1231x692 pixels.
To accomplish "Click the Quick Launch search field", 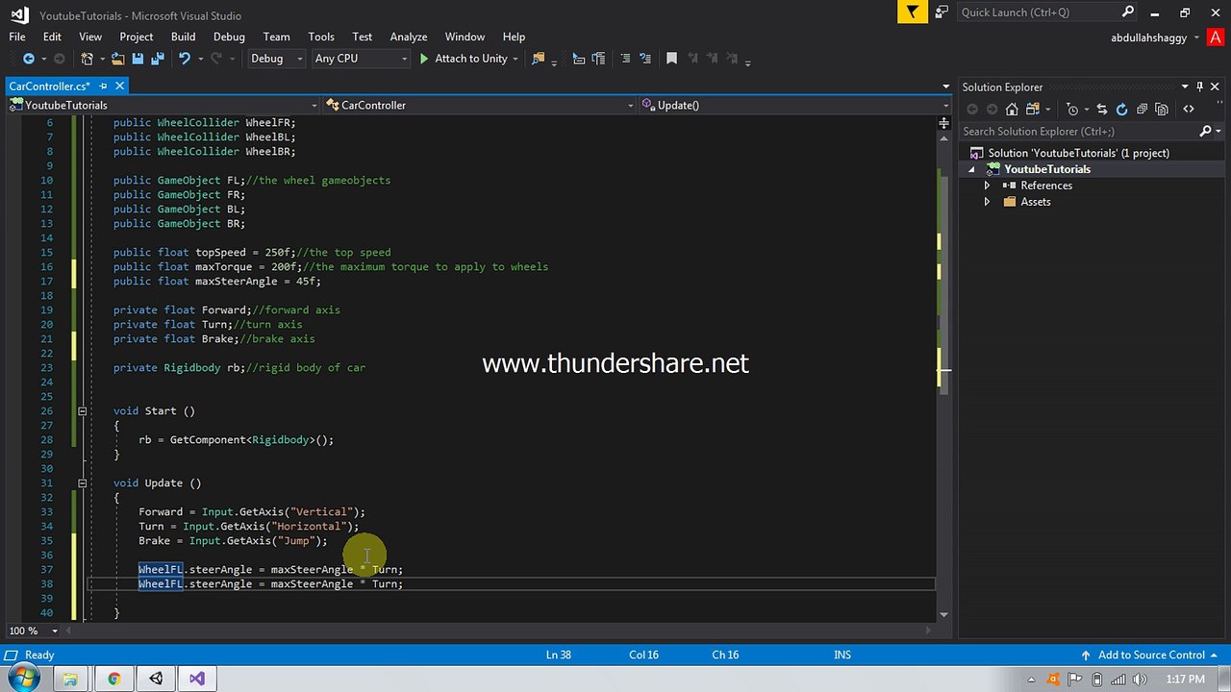I will pyautogui.click(x=1039, y=12).
